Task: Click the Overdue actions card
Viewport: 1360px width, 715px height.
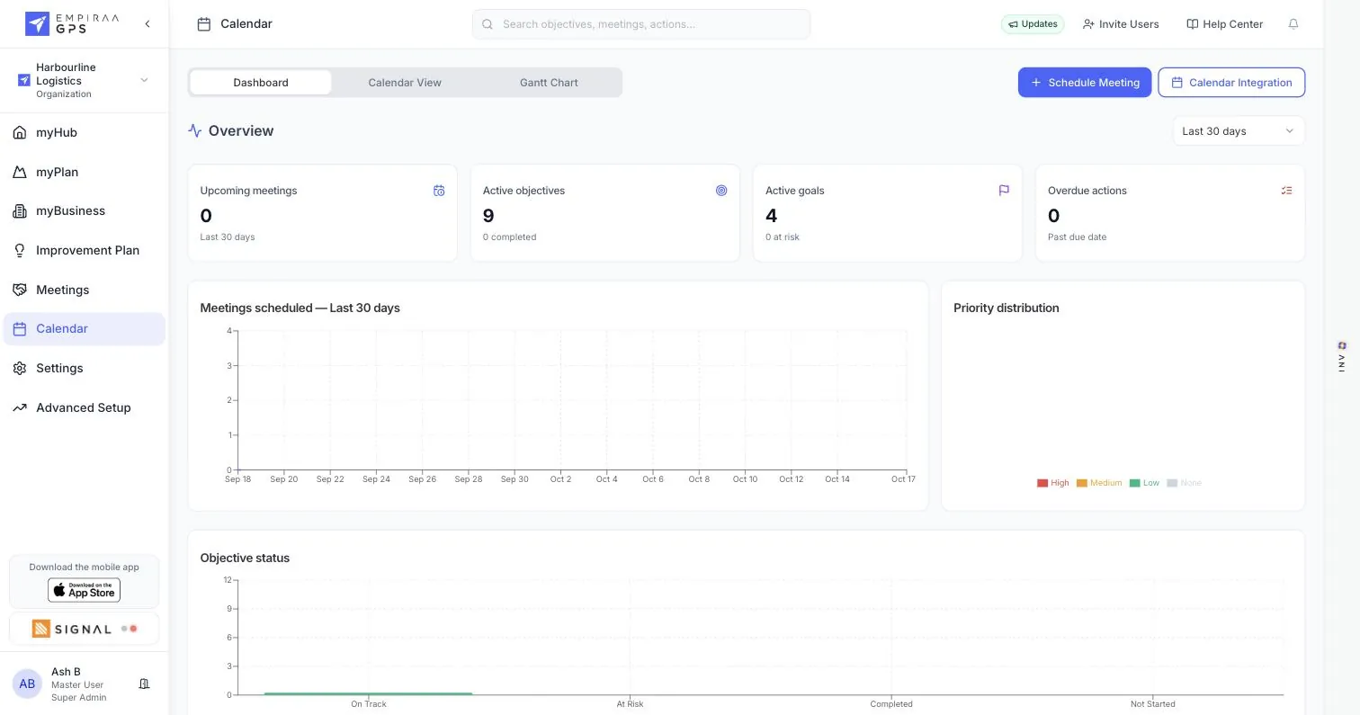Action: click(x=1170, y=213)
